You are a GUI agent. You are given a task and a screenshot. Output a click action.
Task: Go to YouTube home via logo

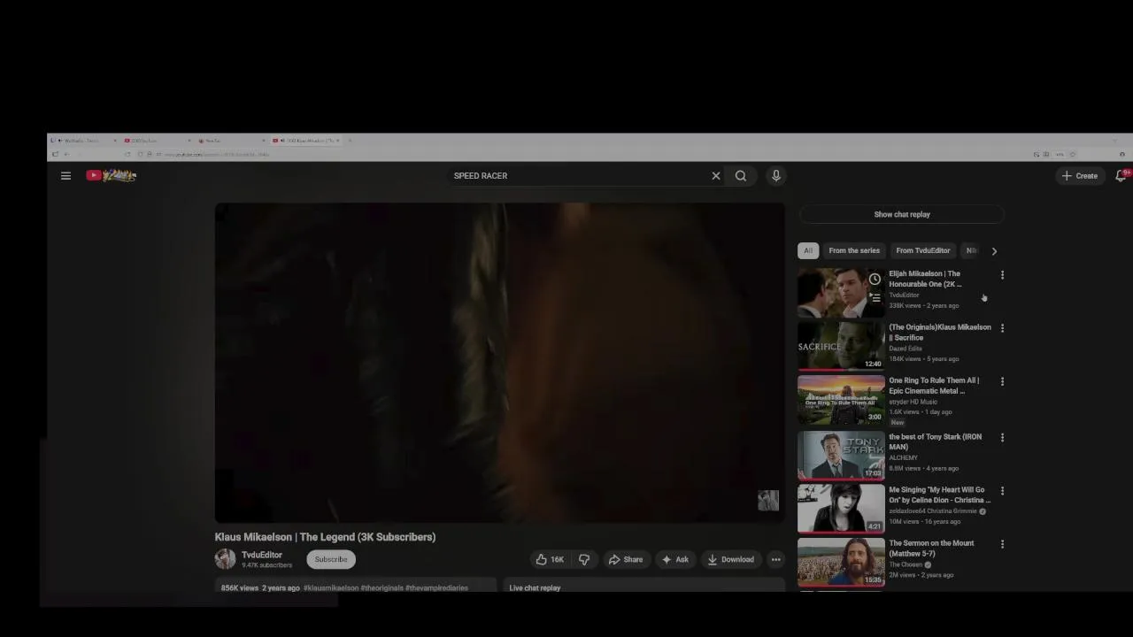111,175
